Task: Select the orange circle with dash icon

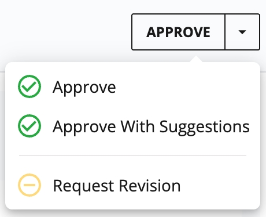Action: pyautogui.click(x=29, y=185)
